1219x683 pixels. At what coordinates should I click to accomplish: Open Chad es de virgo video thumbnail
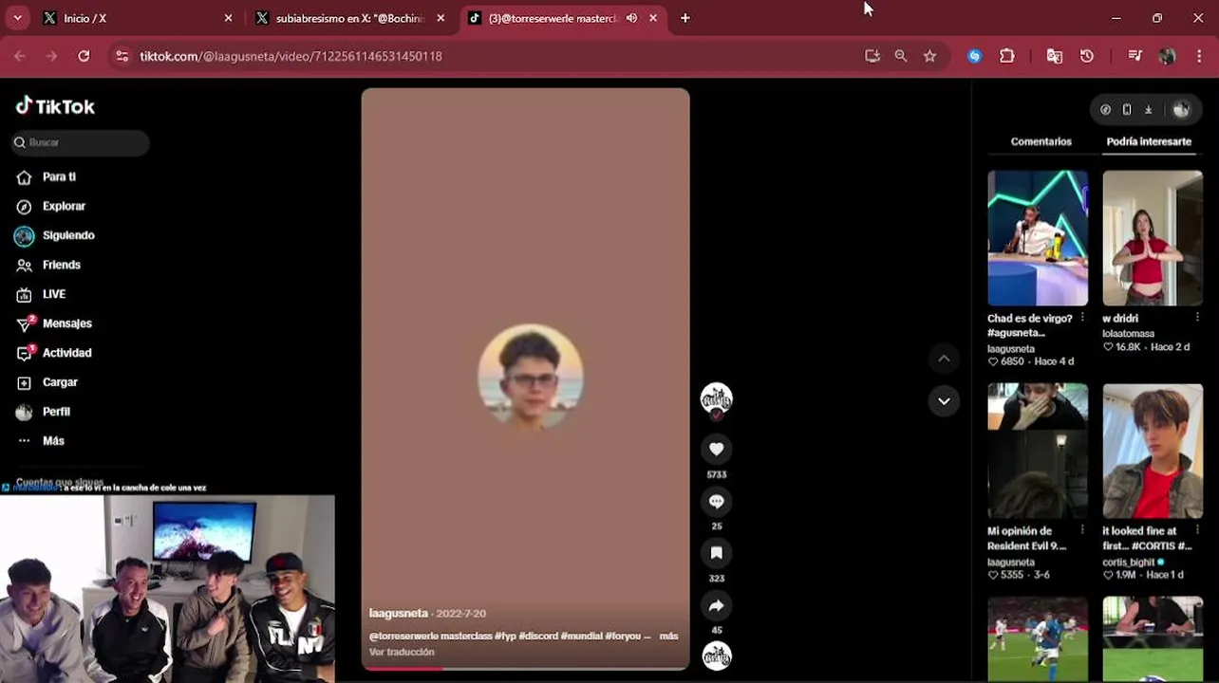click(1038, 238)
